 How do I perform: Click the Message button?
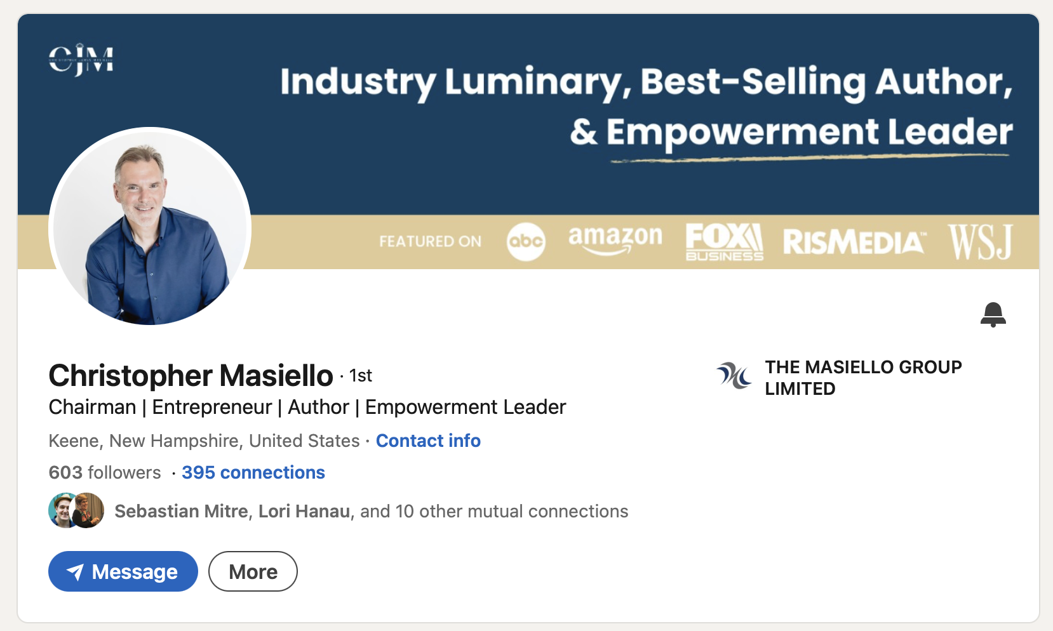click(123, 571)
